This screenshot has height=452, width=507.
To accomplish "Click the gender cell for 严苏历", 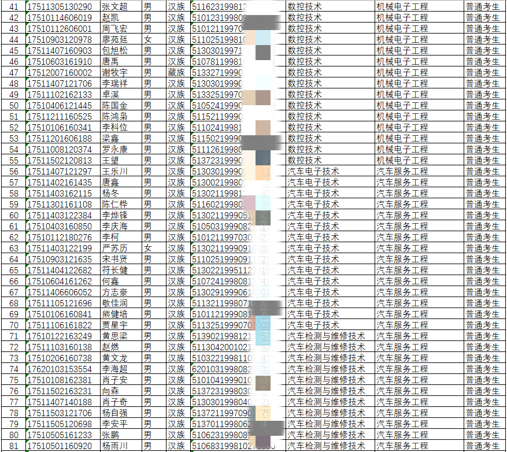I will point(148,248).
